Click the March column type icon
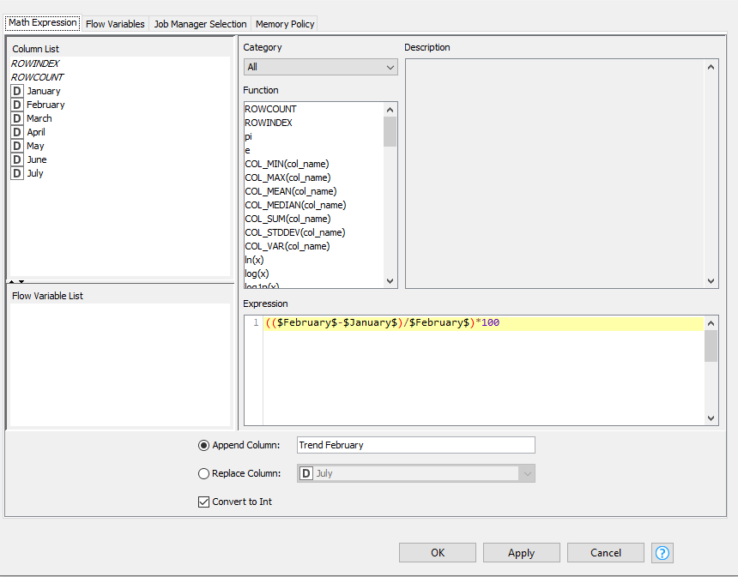Screen dimensions: 738x577 point(17,118)
